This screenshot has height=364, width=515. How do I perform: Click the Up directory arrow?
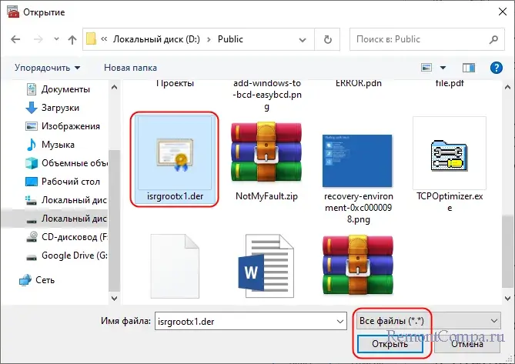pos(72,39)
